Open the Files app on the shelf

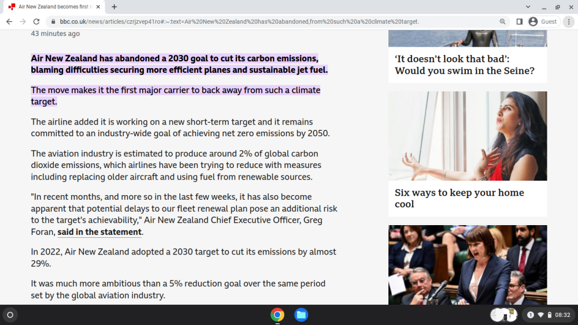[301, 315]
